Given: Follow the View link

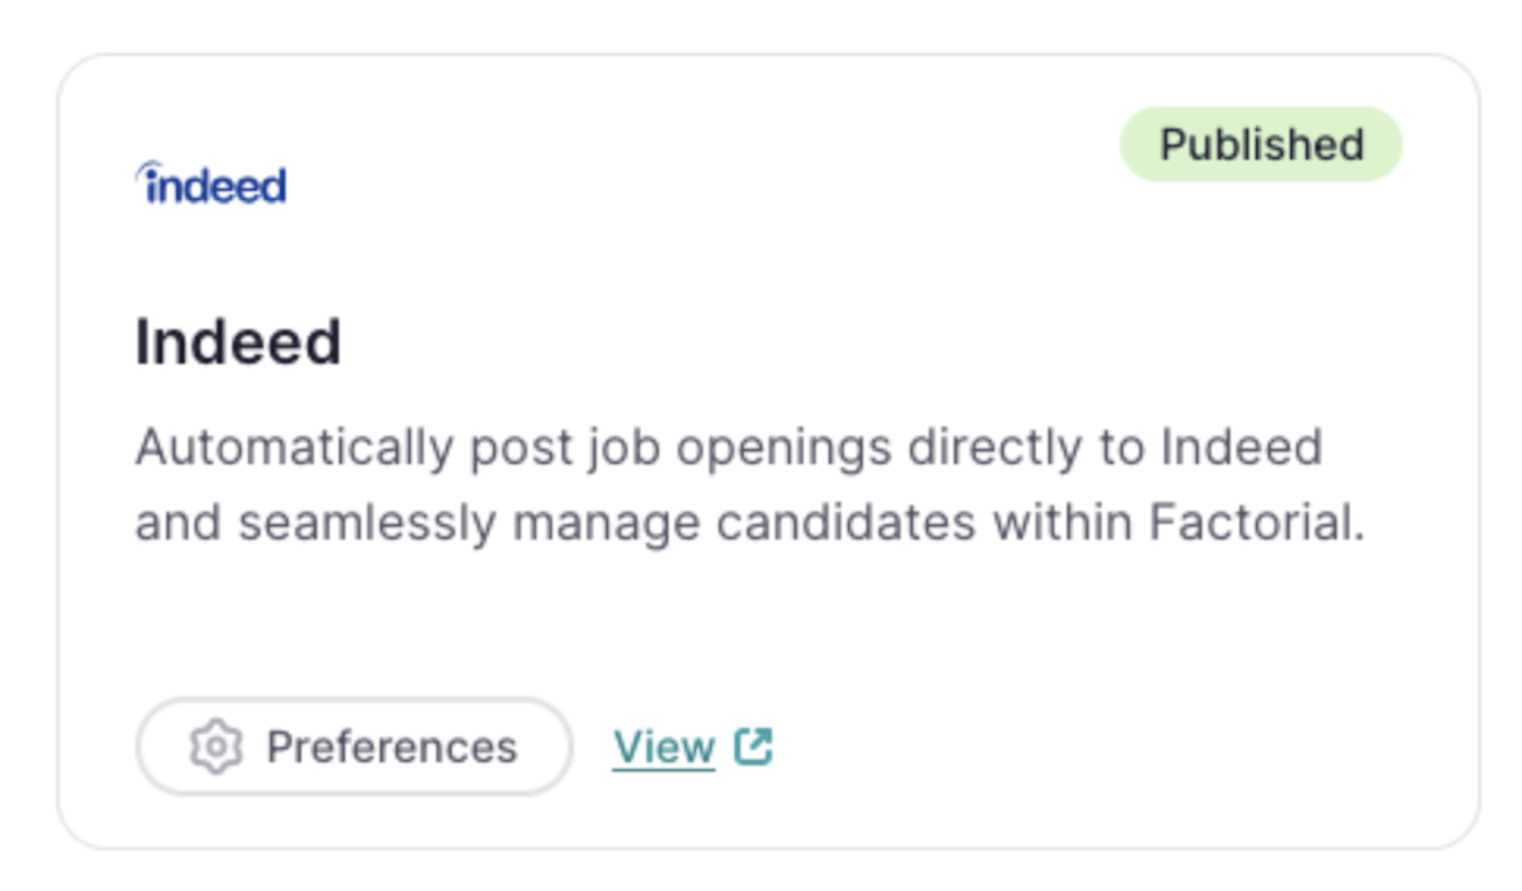Looking at the screenshot, I should click(693, 747).
